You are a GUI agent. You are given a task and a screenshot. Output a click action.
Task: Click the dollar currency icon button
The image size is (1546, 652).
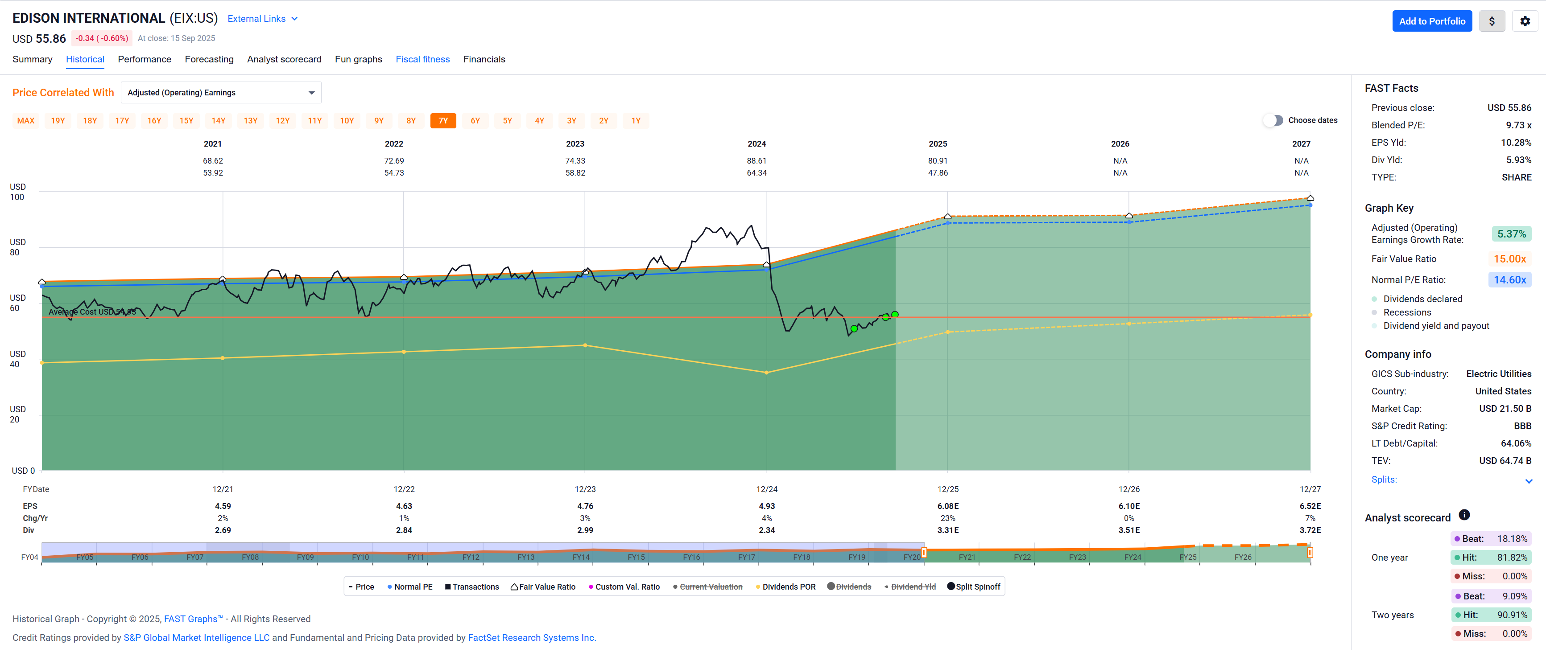click(1492, 21)
